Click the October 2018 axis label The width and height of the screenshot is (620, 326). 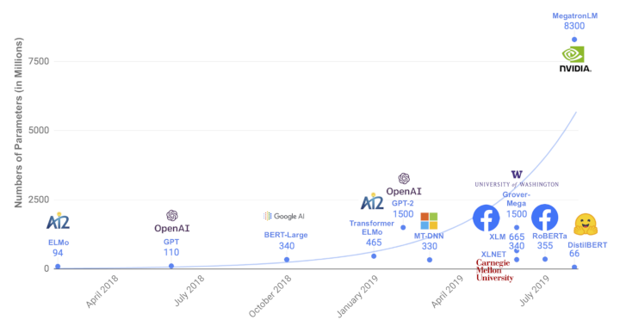point(270,296)
